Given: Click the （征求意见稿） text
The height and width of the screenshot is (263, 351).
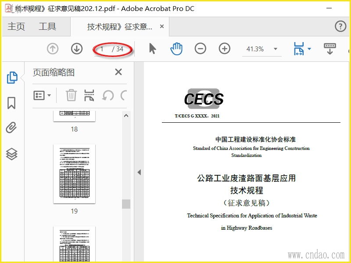Looking at the screenshot, I should [247, 203].
